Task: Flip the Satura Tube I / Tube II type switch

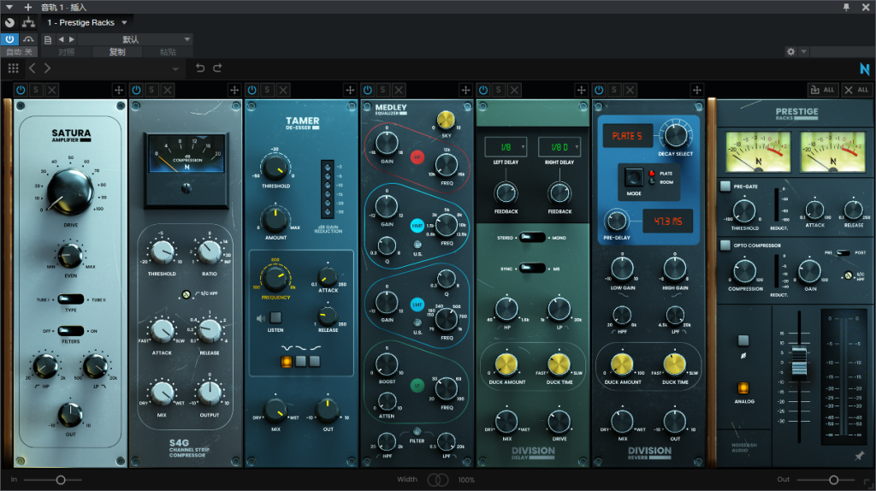Action: click(x=71, y=299)
